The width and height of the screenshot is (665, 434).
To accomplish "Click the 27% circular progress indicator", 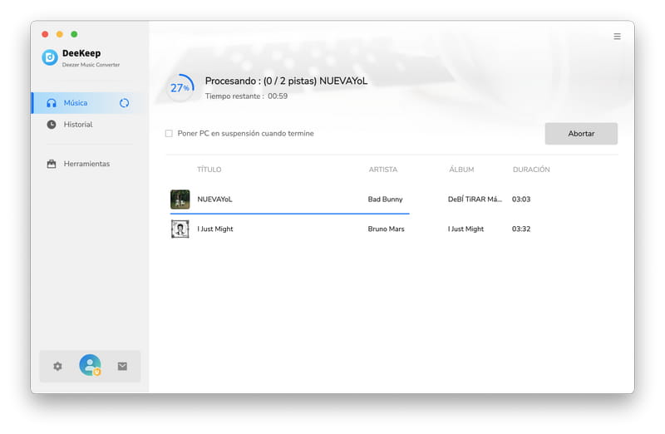I will click(180, 88).
